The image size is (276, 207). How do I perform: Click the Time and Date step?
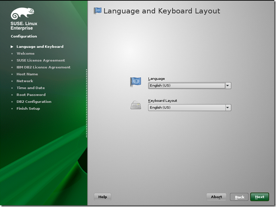tap(30, 88)
